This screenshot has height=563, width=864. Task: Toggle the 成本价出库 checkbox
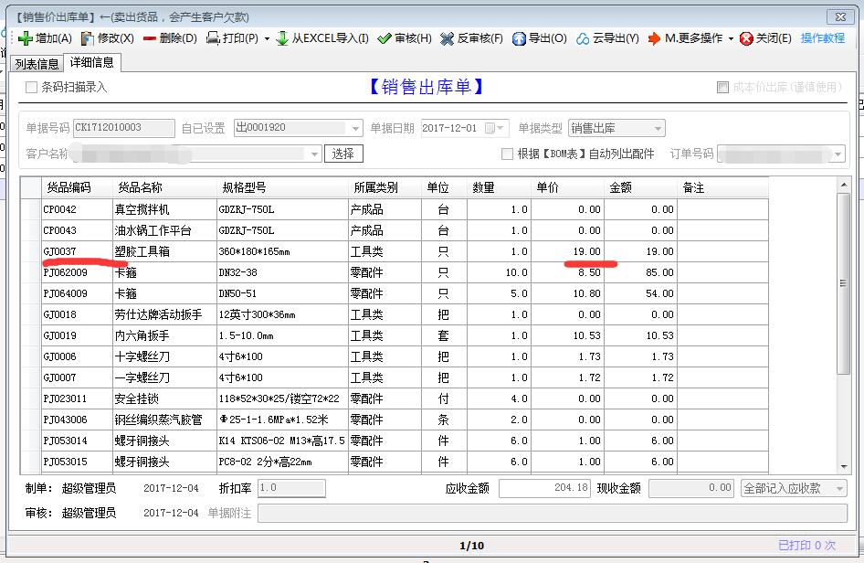(x=723, y=88)
